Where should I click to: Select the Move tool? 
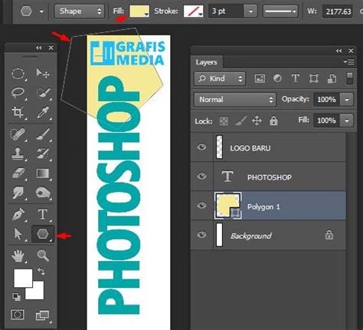pos(42,74)
